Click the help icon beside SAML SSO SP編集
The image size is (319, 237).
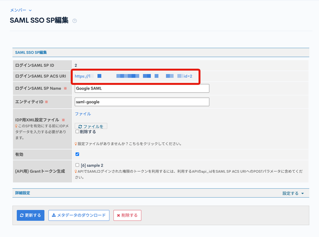74,21
